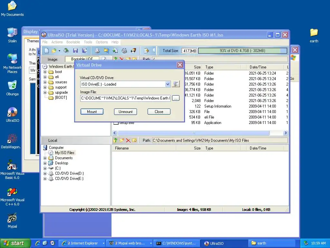Viewport: 330px width, 248px height.
Task: Click the Total Size 4173MB field
Action: click(189, 51)
